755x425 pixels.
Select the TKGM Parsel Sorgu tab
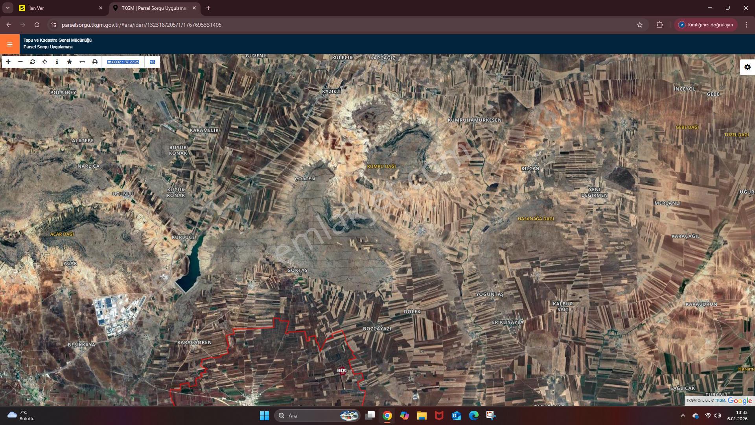[x=154, y=8]
